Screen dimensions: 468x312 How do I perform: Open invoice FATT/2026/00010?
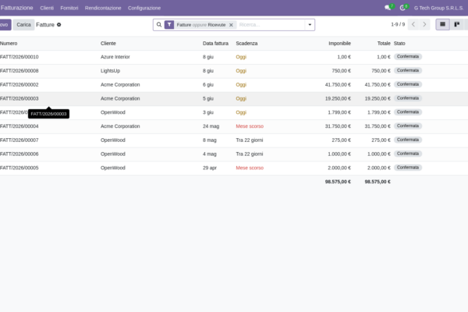[19, 57]
